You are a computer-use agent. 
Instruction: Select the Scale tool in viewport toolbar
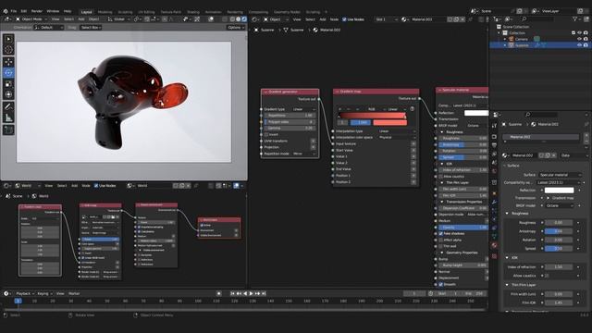pyautogui.click(x=8, y=84)
